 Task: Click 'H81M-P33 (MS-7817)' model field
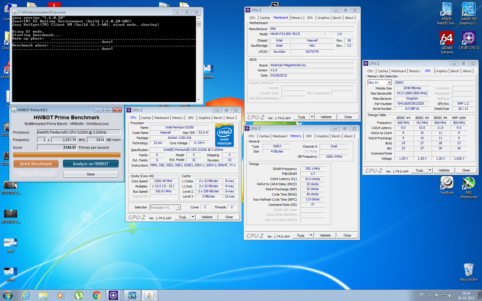point(297,34)
